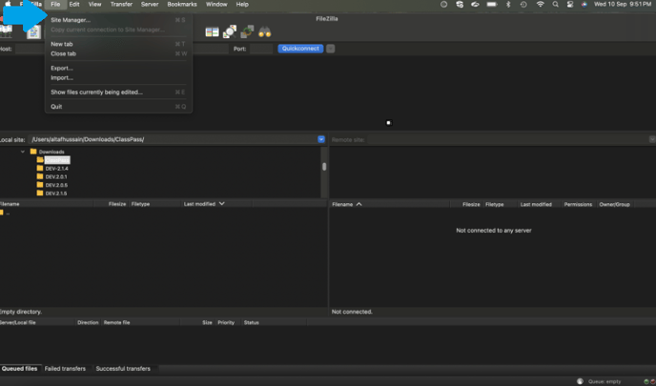
Task: Open the View menu
Action: 94,4
